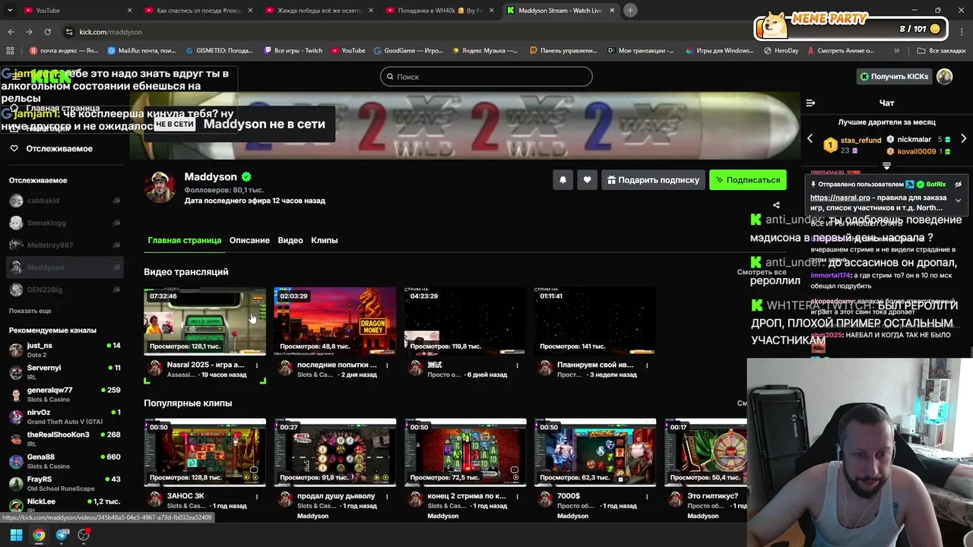Open the Это глитикус? clip thumbnail
This screenshot has height=547, width=973.
tap(705, 452)
